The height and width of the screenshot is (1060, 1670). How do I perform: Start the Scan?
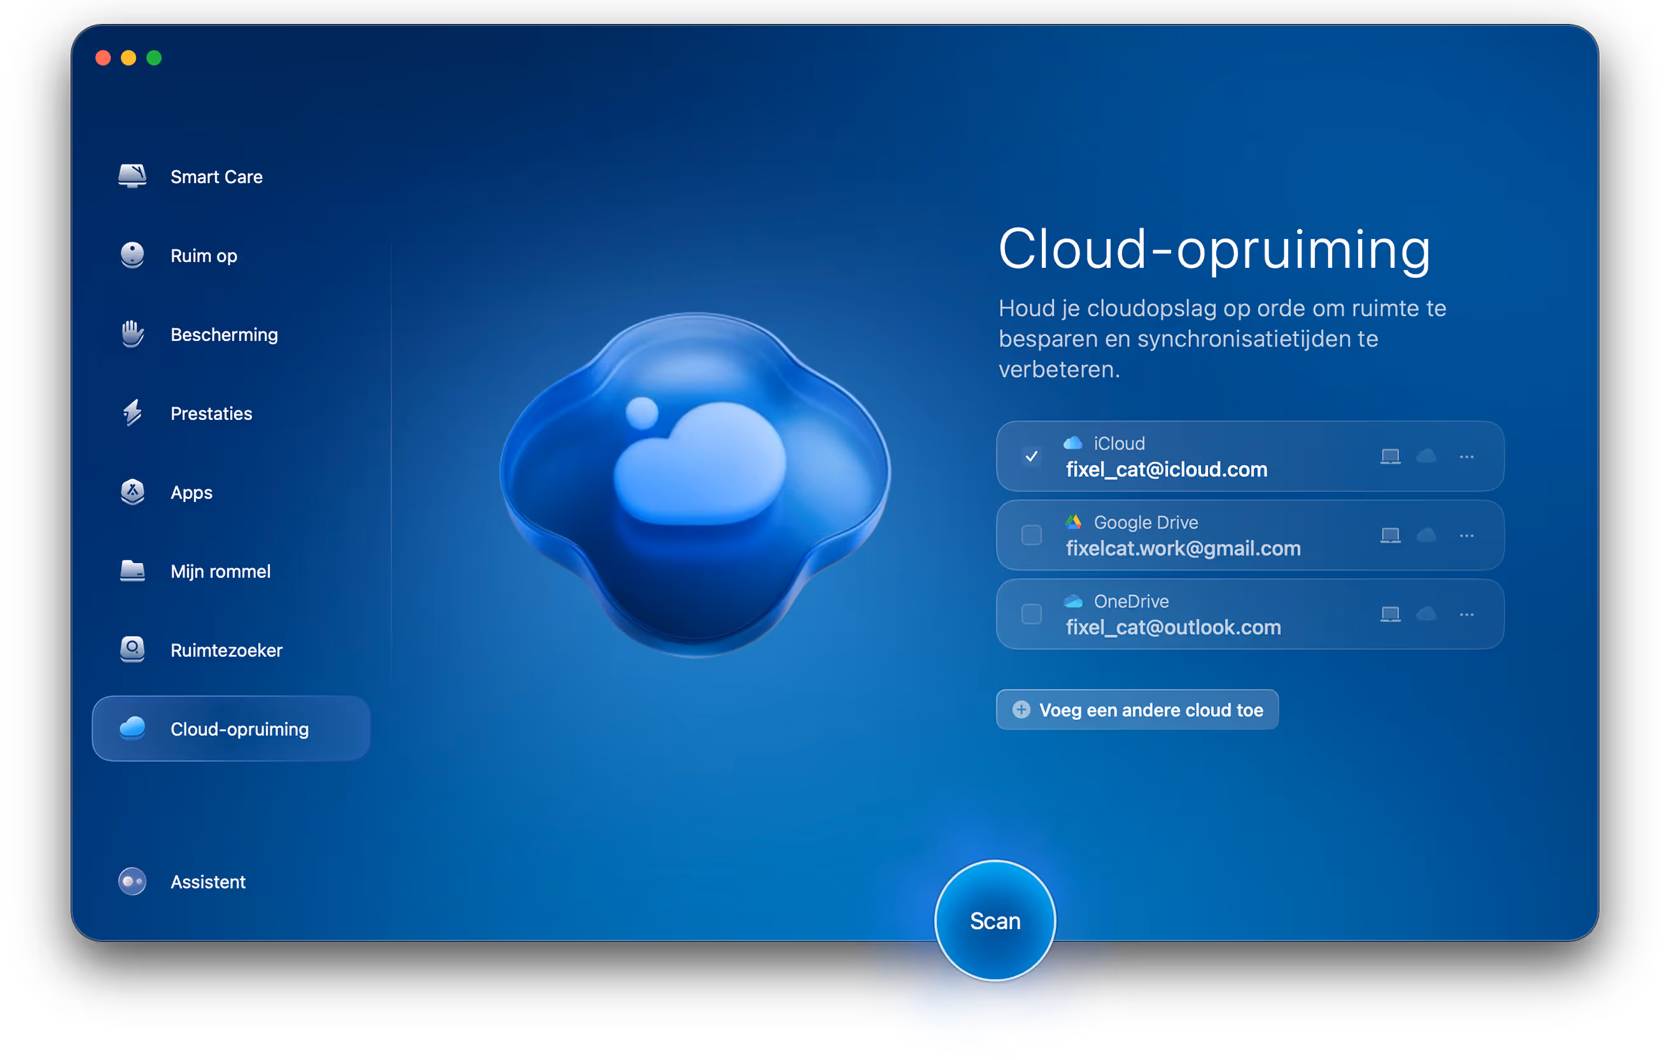click(995, 921)
